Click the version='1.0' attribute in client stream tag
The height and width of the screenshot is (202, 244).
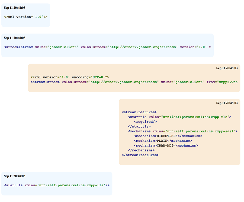(x=193, y=47)
